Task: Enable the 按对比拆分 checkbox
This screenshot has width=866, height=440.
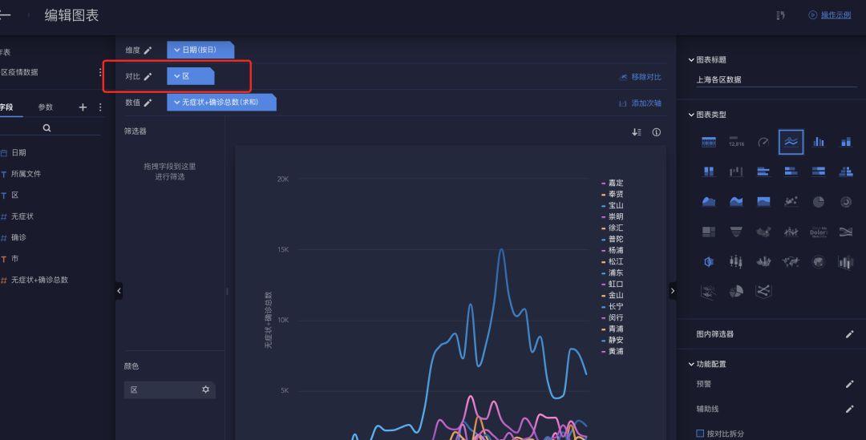Action: [700, 434]
